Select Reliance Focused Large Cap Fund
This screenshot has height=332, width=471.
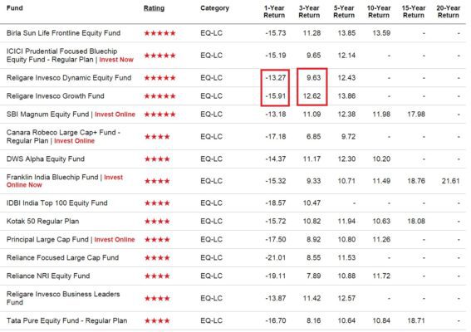pos(62,257)
